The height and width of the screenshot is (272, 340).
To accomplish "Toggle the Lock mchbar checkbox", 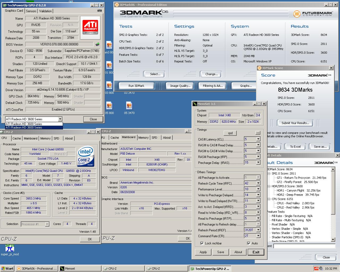I will coord(202,243).
